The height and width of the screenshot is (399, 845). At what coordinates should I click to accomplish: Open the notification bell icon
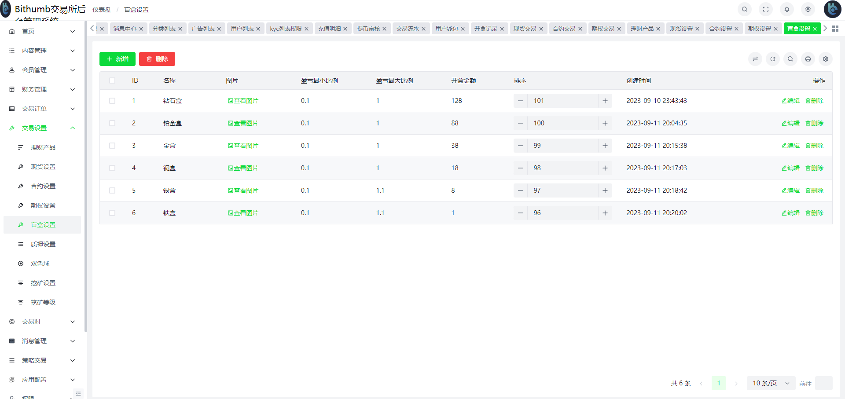click(x=787, y=9)
